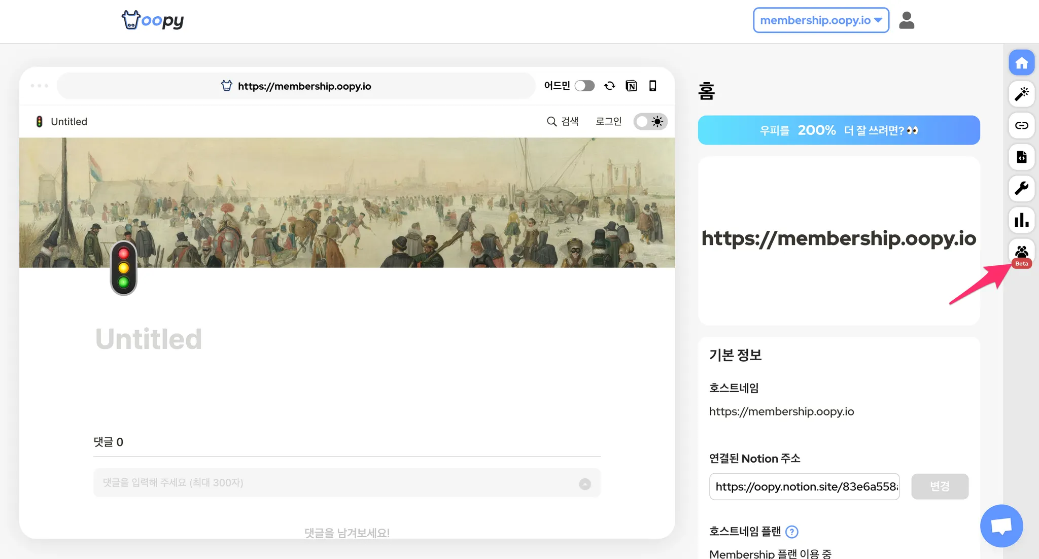Open the magic wand design tool
The width and height of the screenshot is (1039, 559).
1021,94
